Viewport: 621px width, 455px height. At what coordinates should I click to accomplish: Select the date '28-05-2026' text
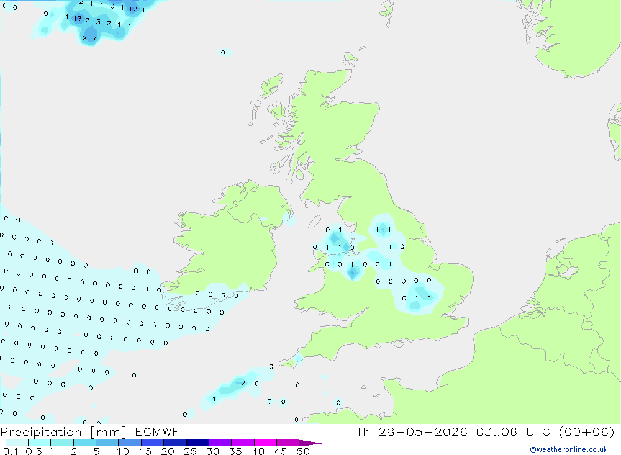(x=422, y=431)
